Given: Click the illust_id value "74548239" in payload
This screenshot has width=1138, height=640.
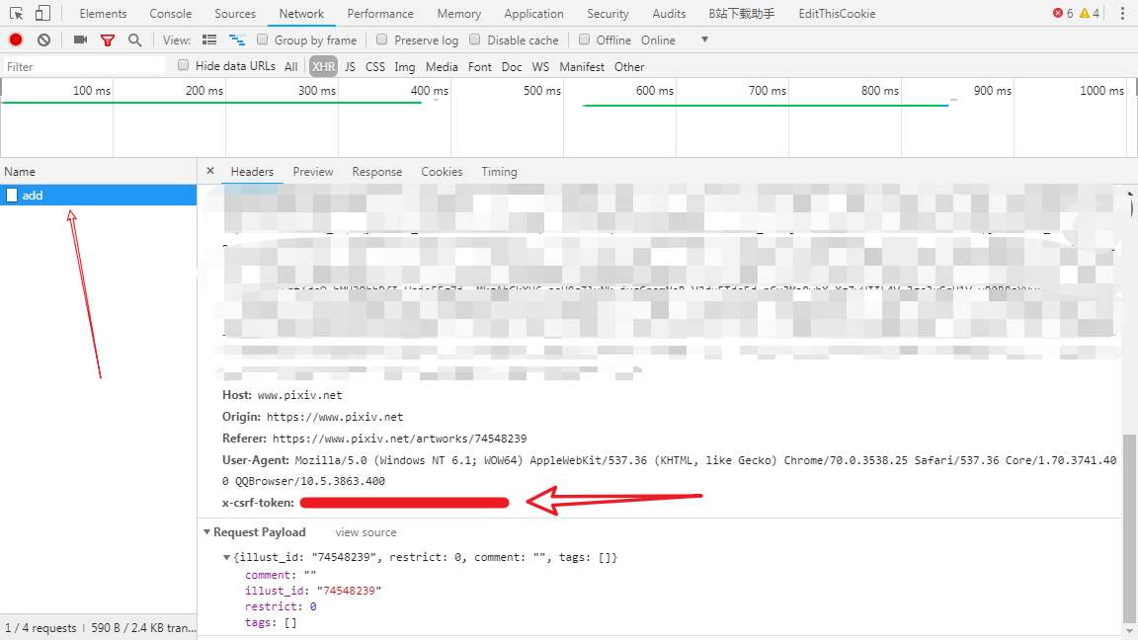Looking at the screenshot, I should click(x=349, y=590).
